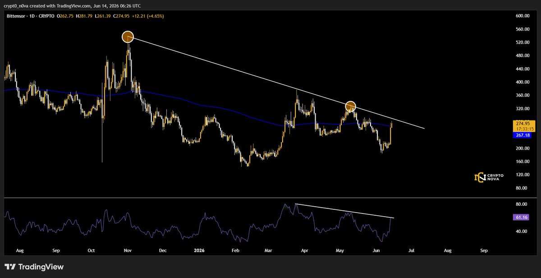Click the 274.95 current price label

(x=524, y=123)
